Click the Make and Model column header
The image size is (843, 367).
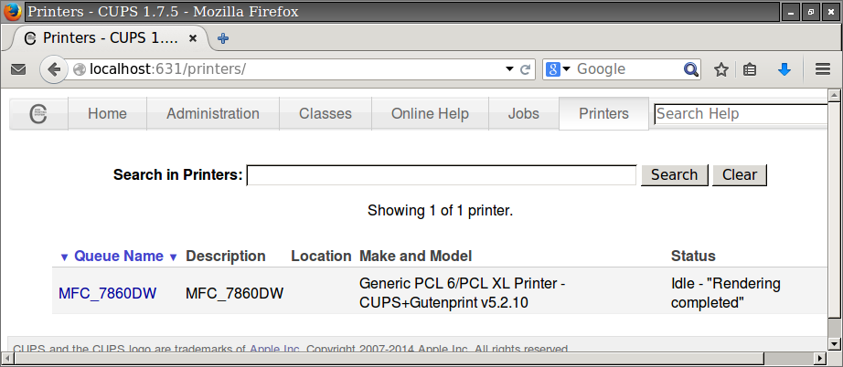point(416,256)
